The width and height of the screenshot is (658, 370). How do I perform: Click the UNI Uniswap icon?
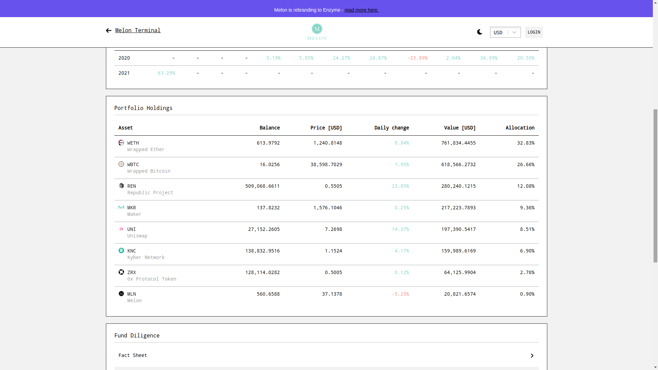[x=121, y=229]
